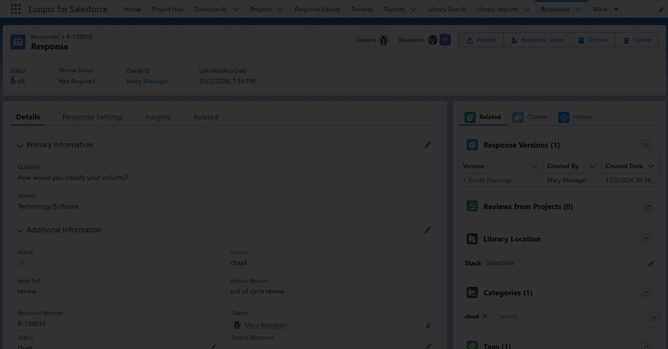The height and width of the screenshot is (349, 668).
Task: Edit Primary Information with pencil icon
Action: 427,145
